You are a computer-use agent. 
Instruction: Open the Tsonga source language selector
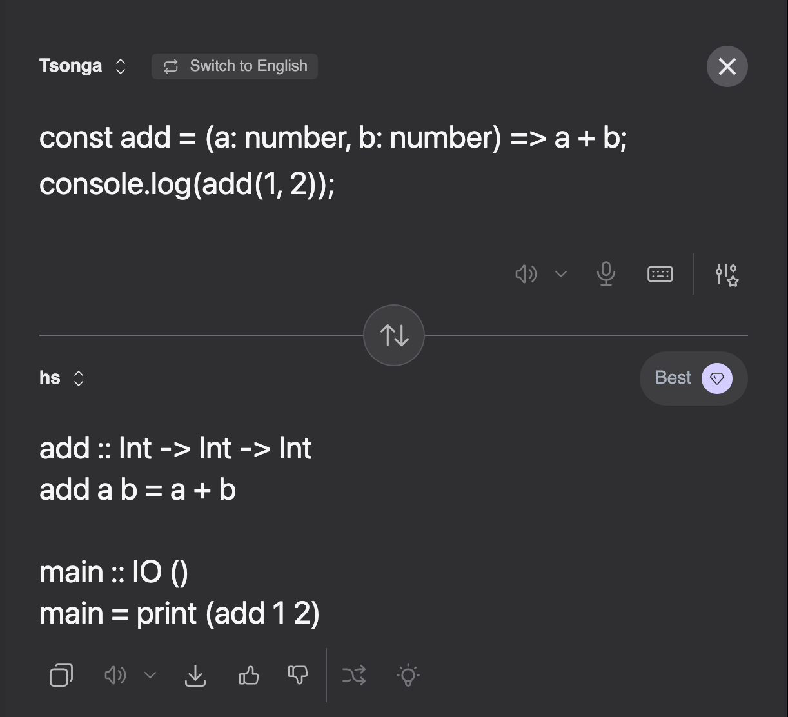pos(82,66)
